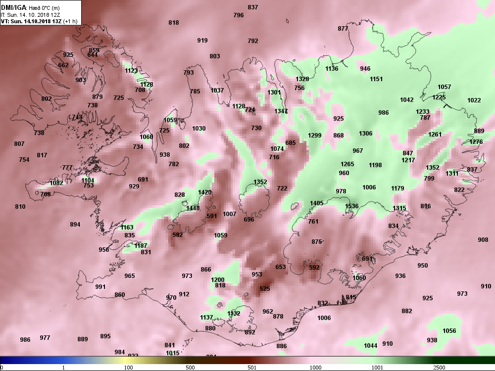Click the map value '1151'
Screen dimensions: 495x371
(376, 79)
